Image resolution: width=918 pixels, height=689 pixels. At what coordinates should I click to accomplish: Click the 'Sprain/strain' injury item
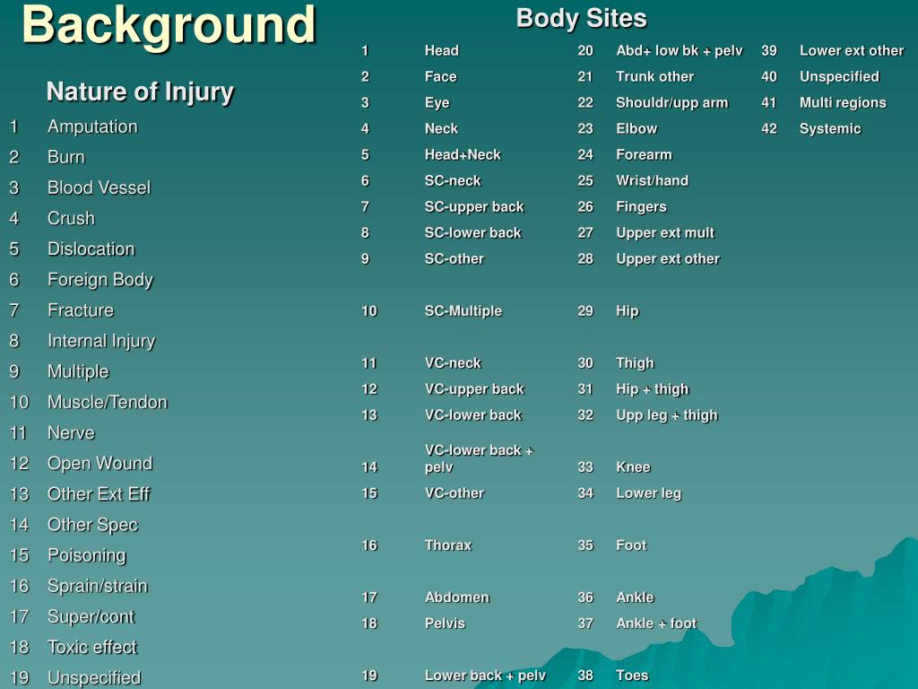[98, 586]
